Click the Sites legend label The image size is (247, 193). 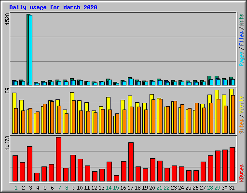(241, 126)
